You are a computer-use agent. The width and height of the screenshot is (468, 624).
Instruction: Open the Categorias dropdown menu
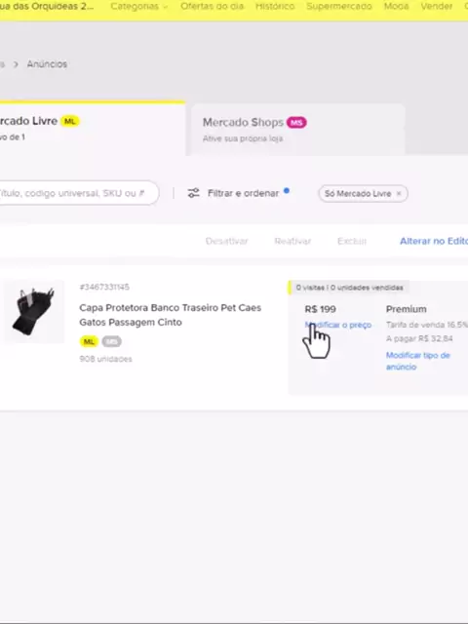pos(138,7)
